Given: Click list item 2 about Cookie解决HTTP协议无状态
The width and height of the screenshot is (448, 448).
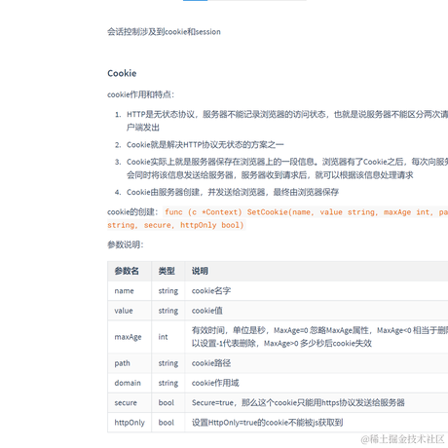Looking at the screenshot, I should click(205, 145).
